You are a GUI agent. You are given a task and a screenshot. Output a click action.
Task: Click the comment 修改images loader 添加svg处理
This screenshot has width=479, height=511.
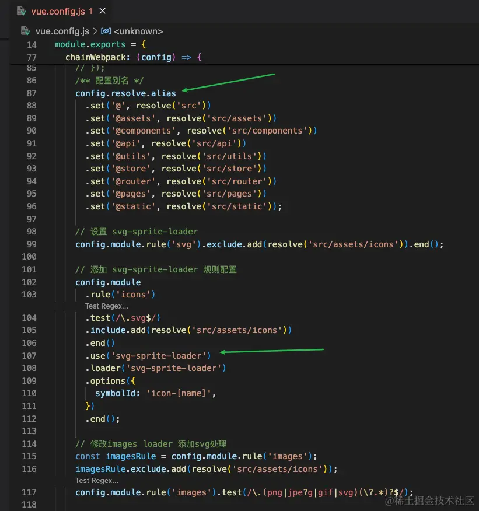coord(151,444)
